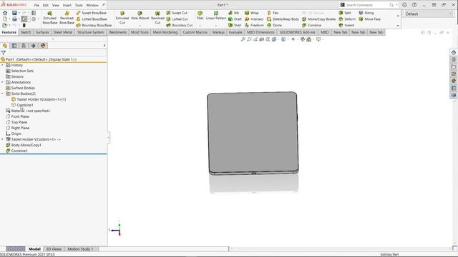Image resolution: width=458 pixels, height=257 pixels.
Task: Switch to the 3D Views tab
Action: (x=54, y=249)
